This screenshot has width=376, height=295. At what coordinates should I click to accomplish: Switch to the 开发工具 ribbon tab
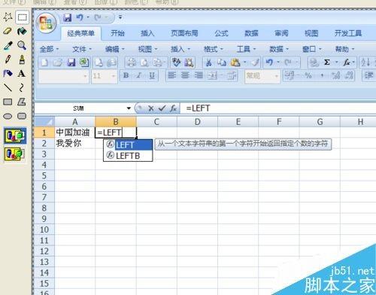click(x=348, y=33)
